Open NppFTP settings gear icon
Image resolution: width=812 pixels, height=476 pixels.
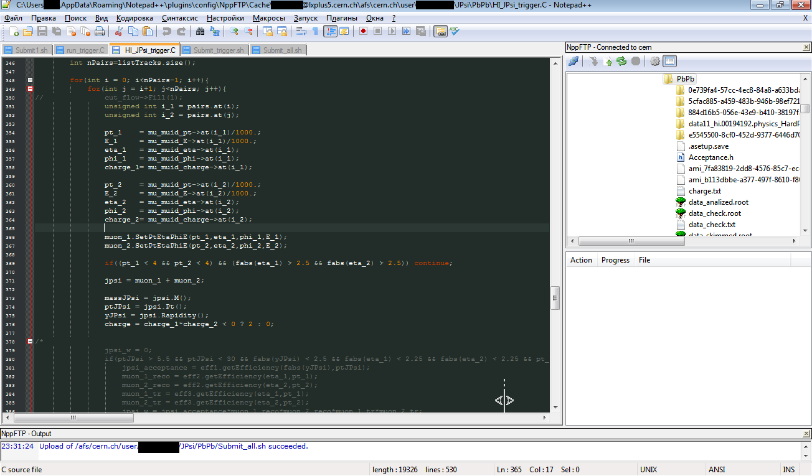tap(654, 61)
